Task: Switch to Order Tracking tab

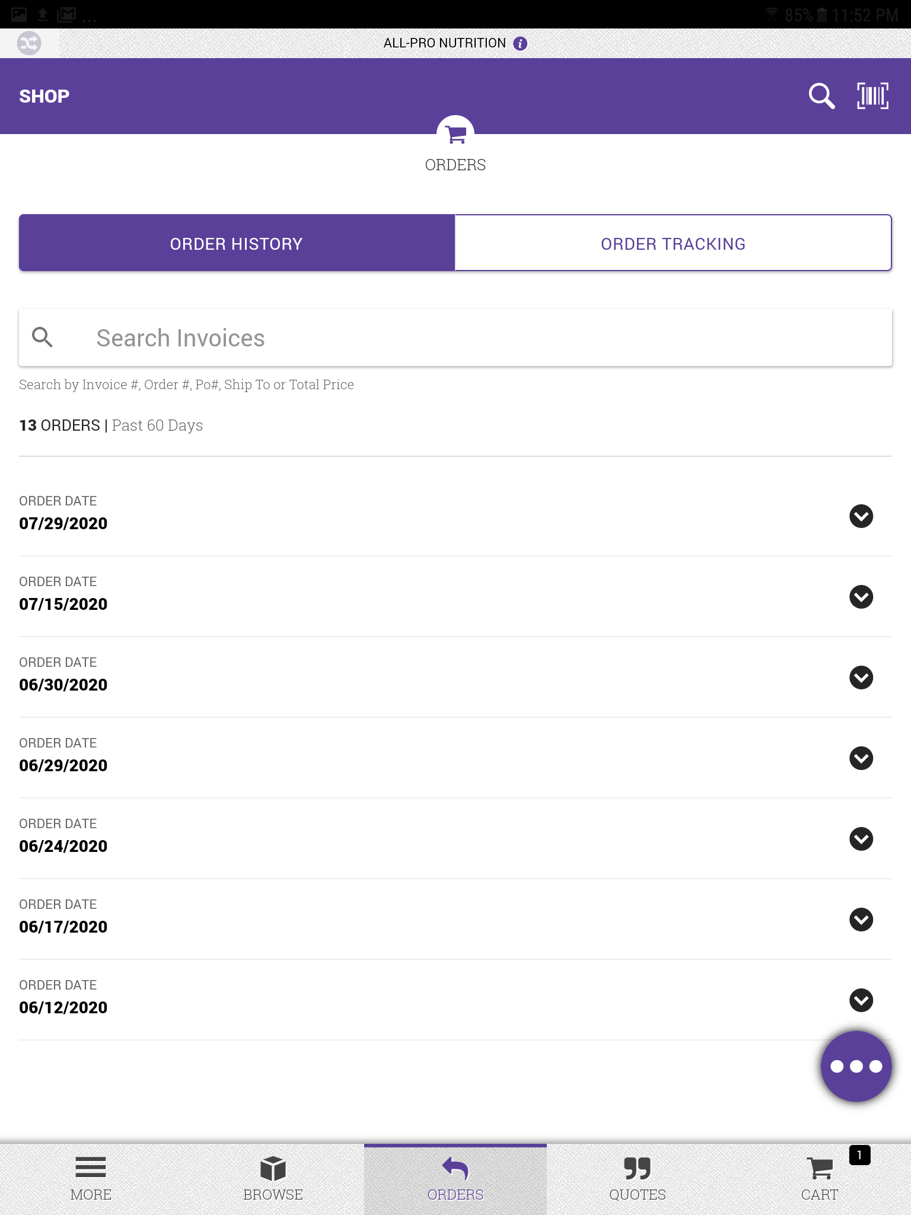Action: 673,243
